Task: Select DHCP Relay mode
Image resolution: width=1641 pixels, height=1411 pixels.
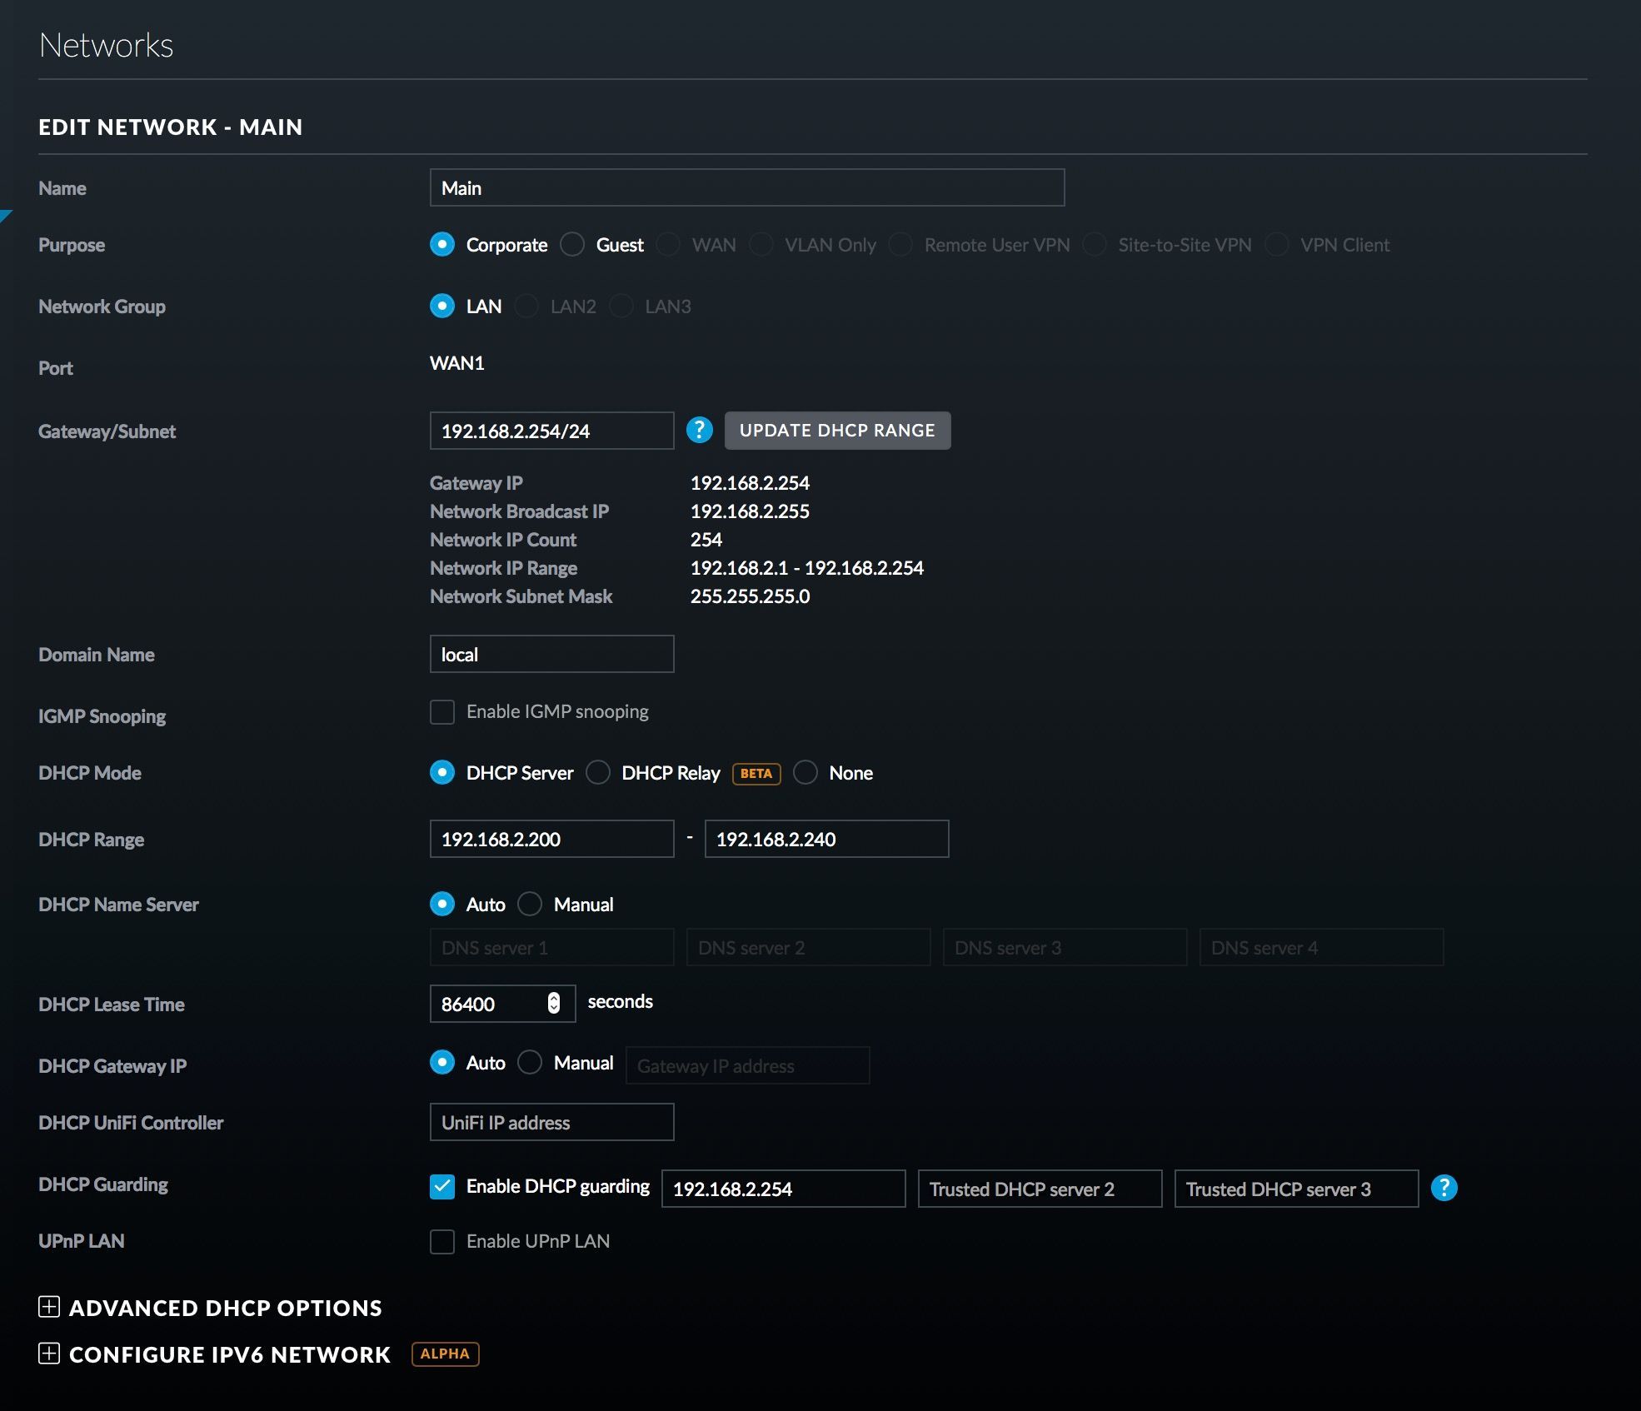Action: (598, 773)
